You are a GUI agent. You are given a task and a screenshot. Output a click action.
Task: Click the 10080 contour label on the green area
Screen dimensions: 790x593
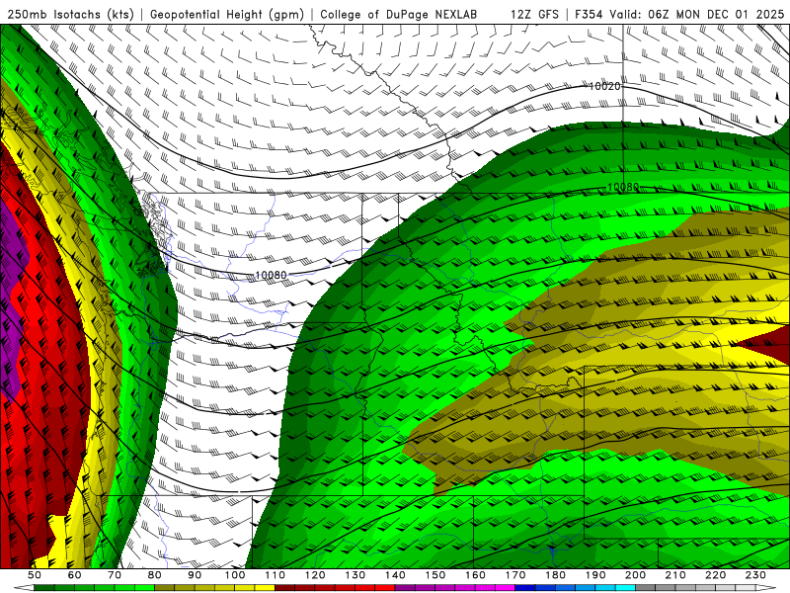623,187
